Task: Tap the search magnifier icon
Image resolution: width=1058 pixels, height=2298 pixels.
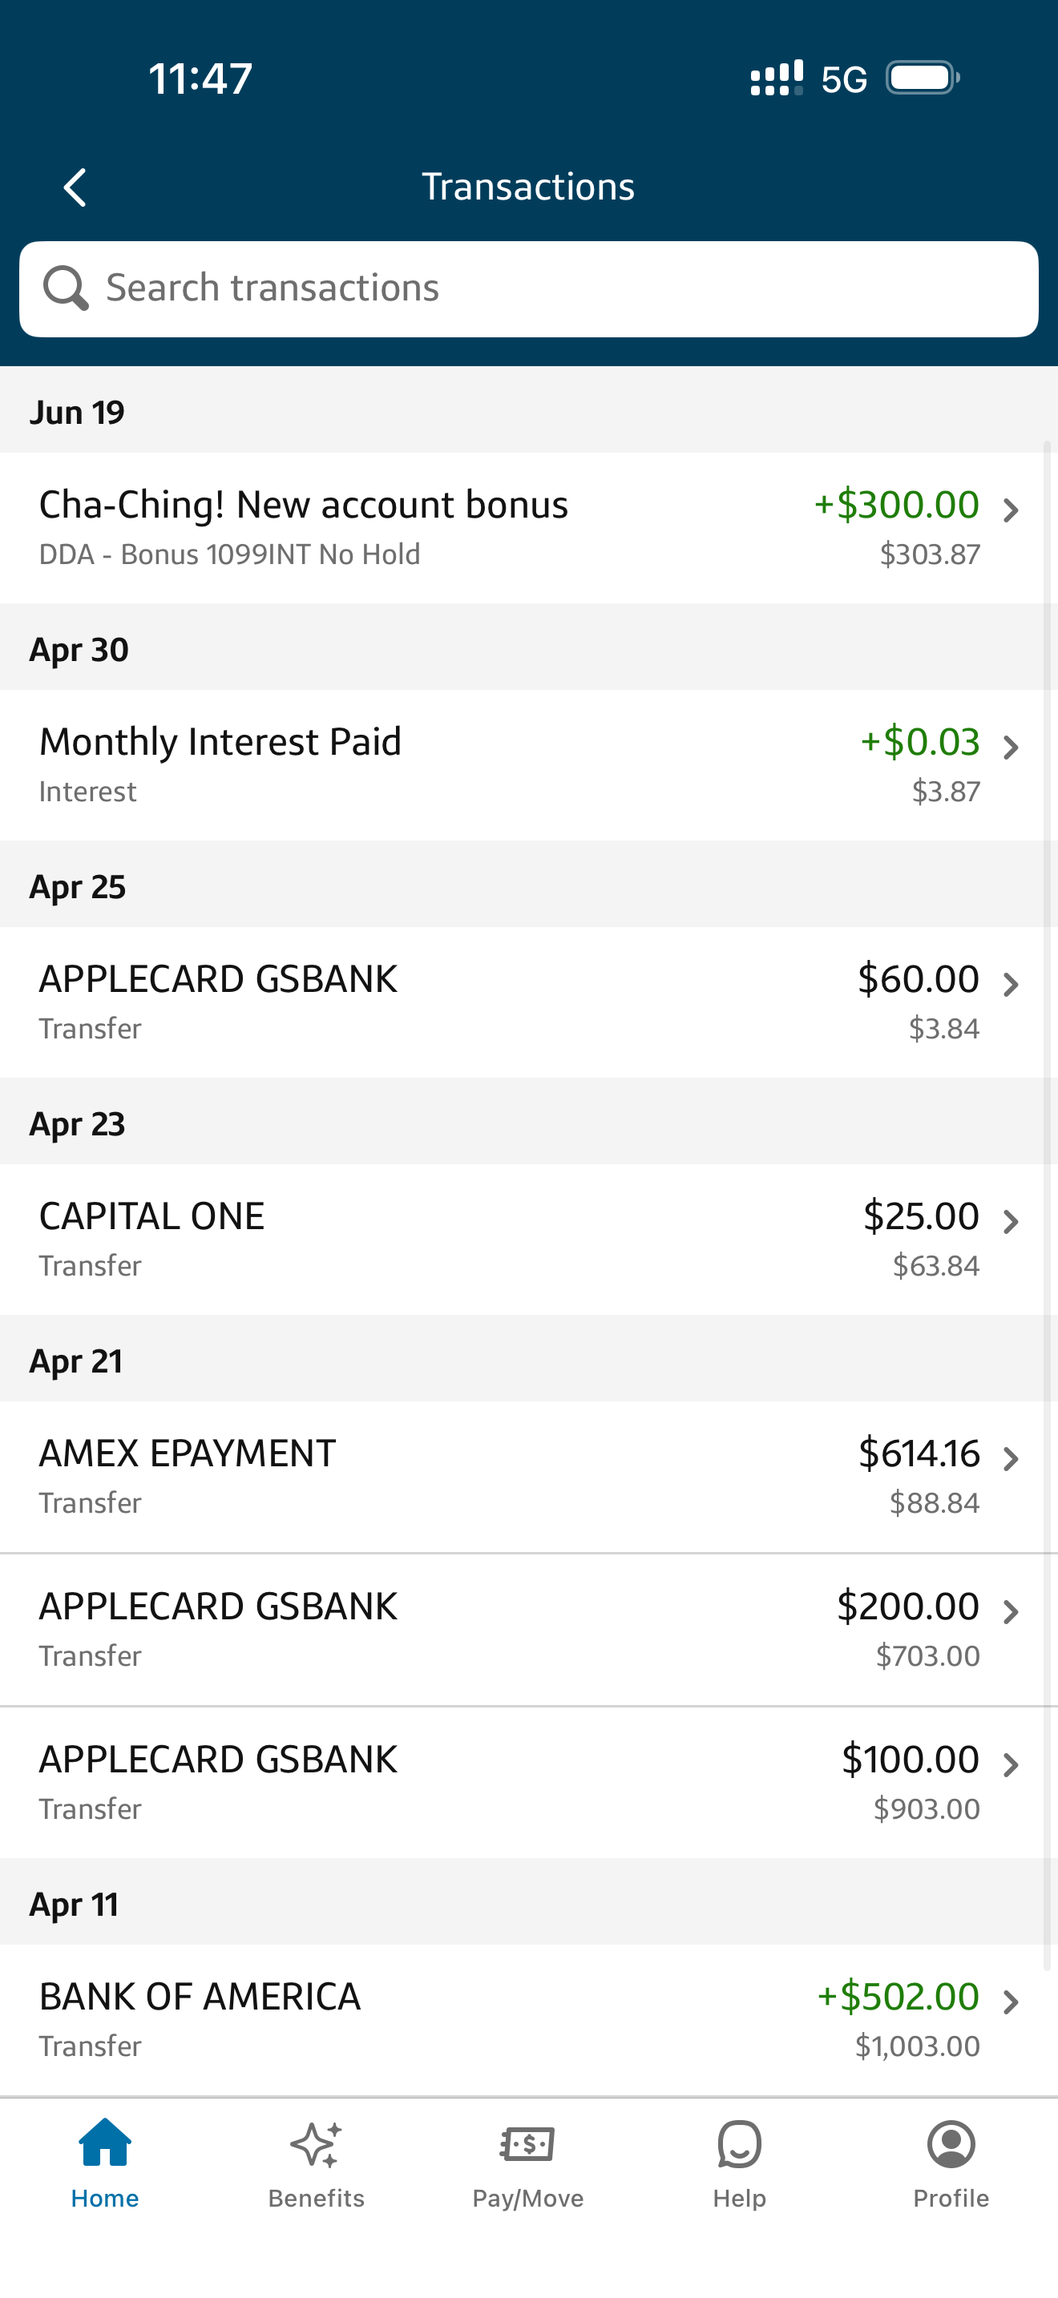Action: coord(65,288)
